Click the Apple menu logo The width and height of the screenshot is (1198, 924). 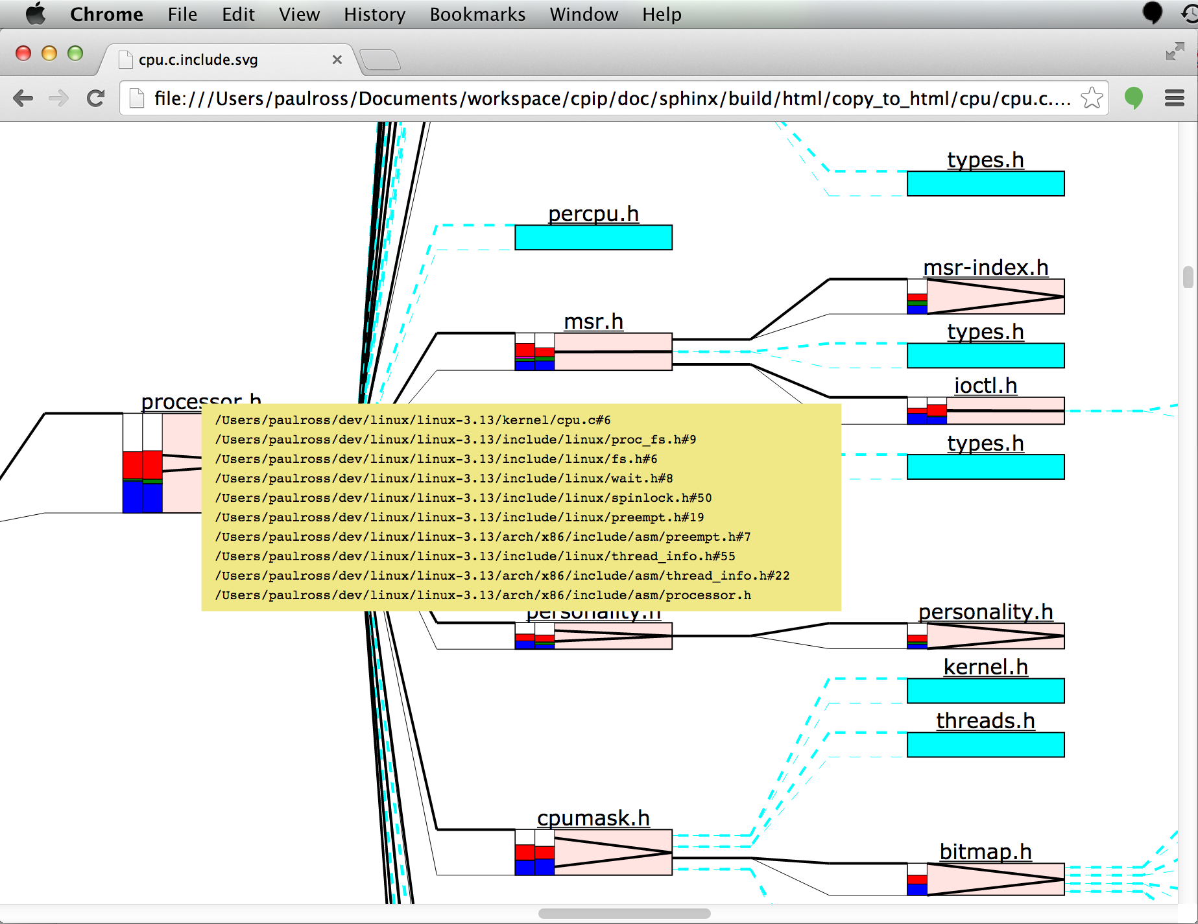pyautogui.click(x=36, y=14)
